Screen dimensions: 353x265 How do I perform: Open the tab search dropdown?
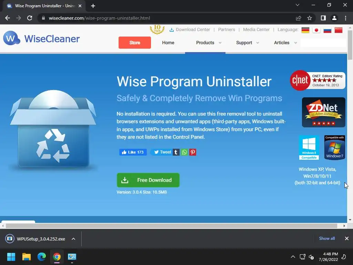[297, 5]
